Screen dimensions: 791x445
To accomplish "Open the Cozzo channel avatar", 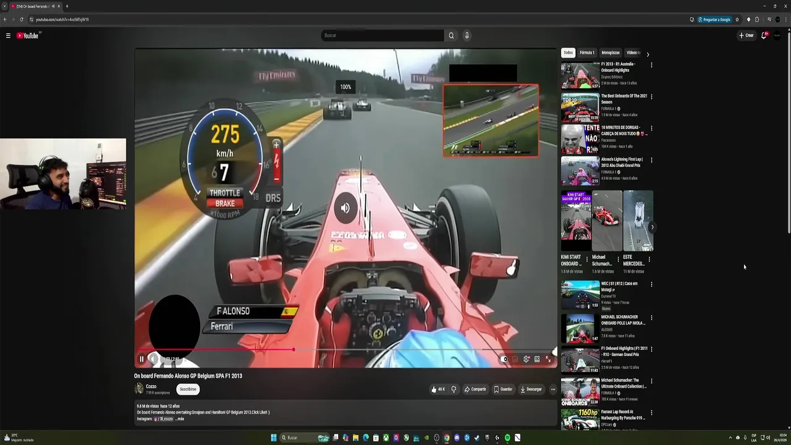I will [x=139, y=389].
